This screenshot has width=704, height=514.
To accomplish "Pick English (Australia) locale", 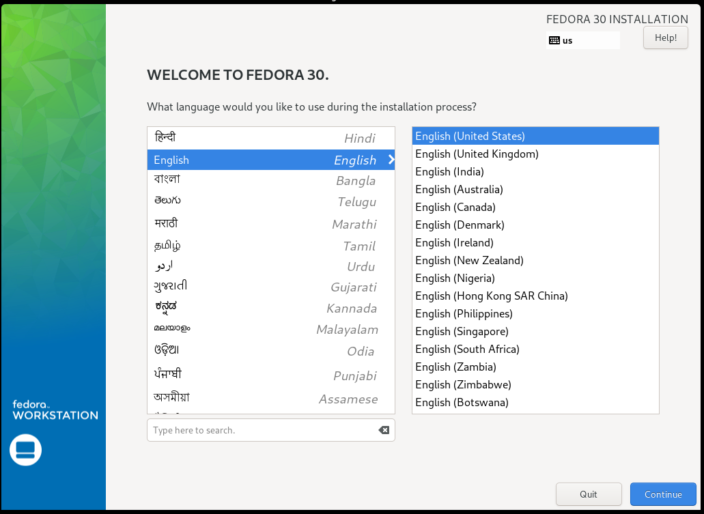I will pyautogui.click(x=535, y=190).
